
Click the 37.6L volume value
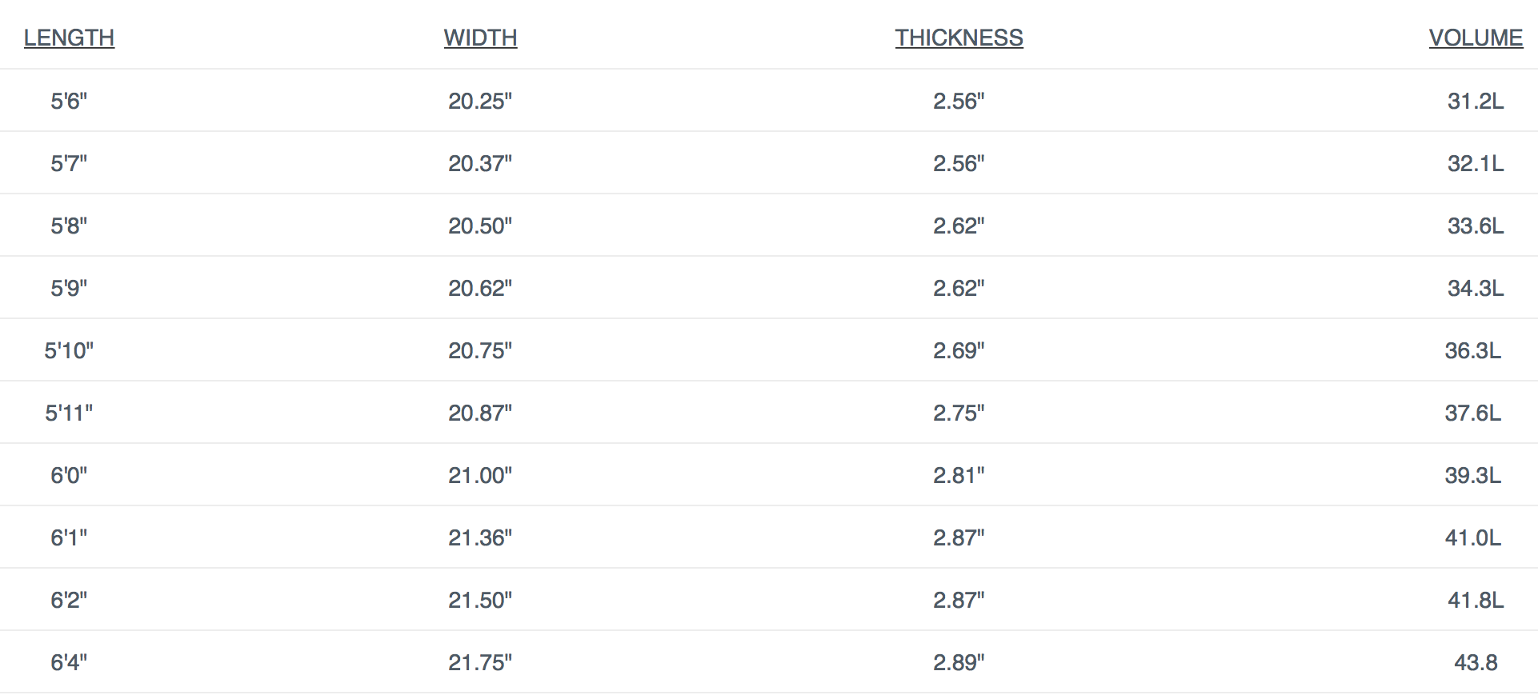click(x=1472, y=413)
